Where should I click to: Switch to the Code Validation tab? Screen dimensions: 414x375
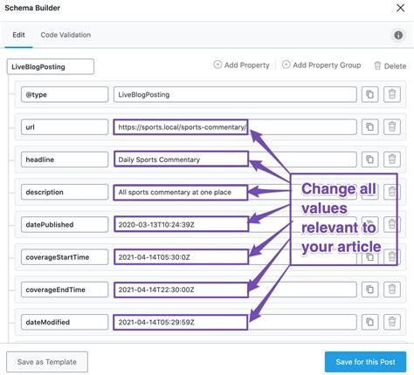pyautogui.click(x=66, y=35)
